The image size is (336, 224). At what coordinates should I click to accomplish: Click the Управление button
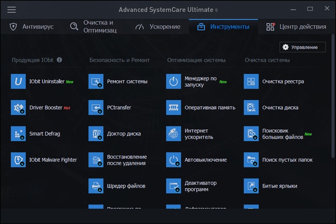click(302, 47)
